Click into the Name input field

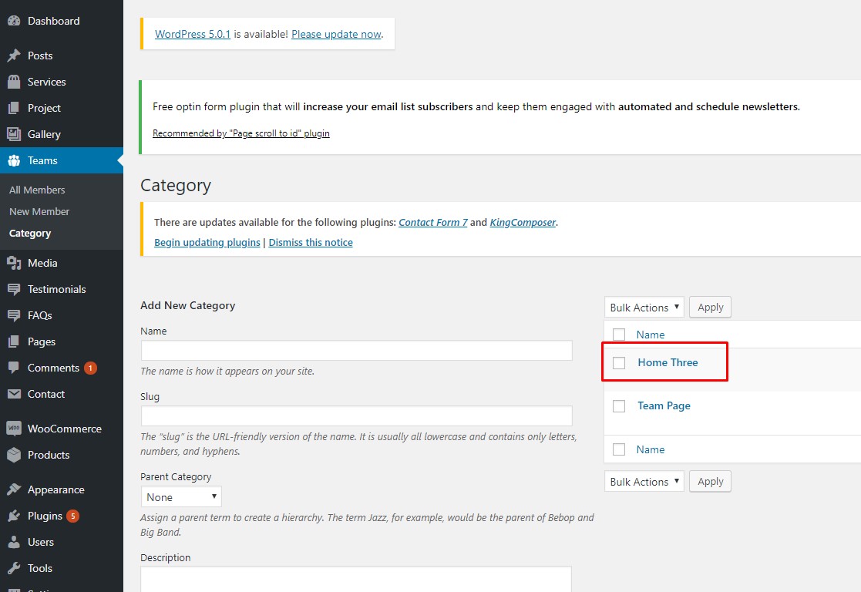coord(356,351)
